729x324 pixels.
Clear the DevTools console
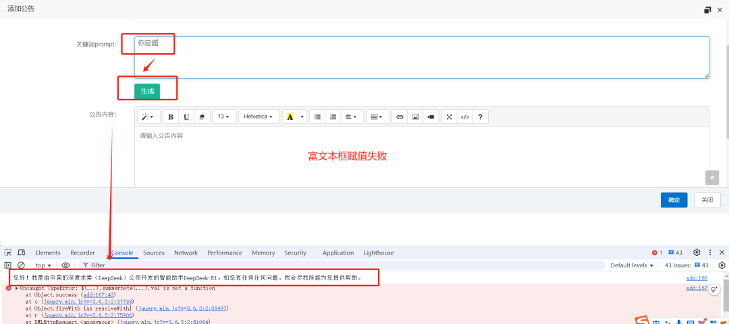coord(21,265)
